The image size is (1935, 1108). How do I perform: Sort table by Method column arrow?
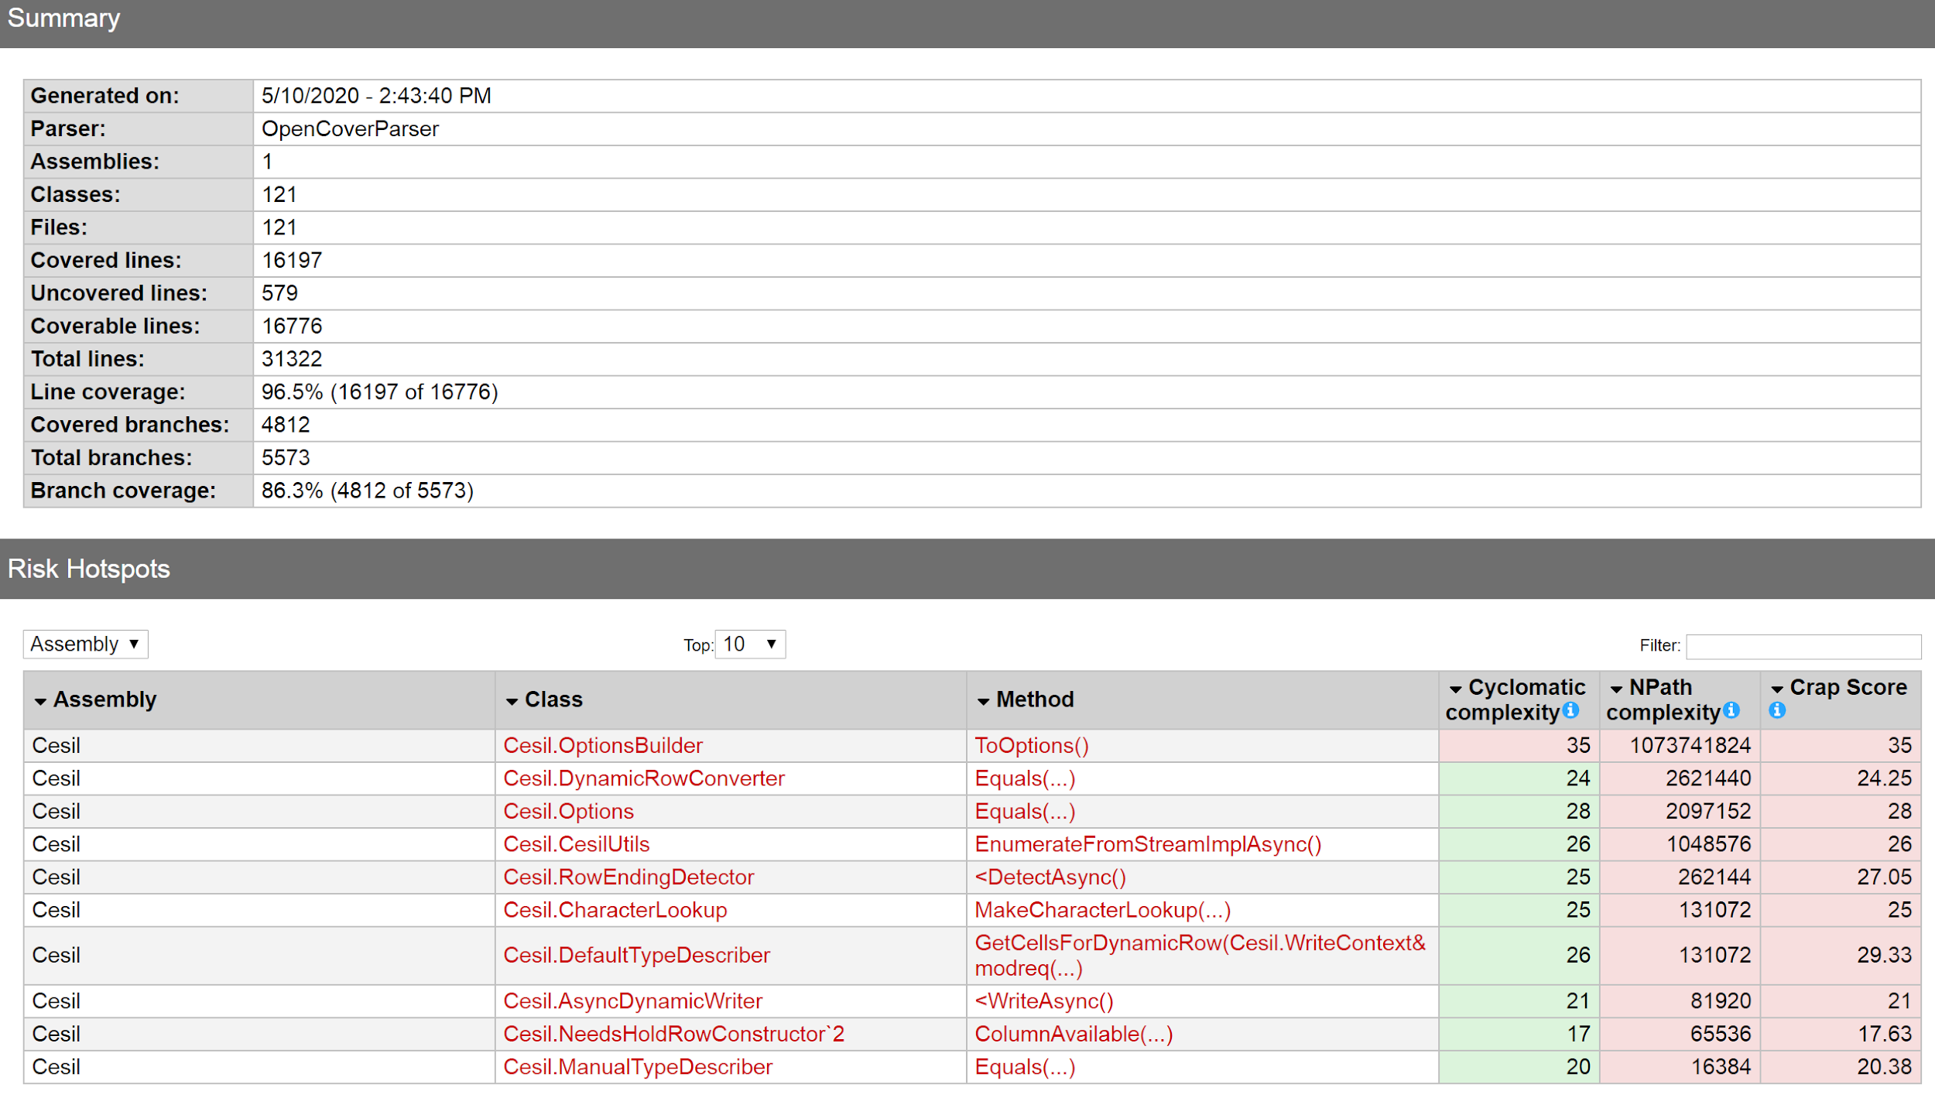[x=983, y=701]
